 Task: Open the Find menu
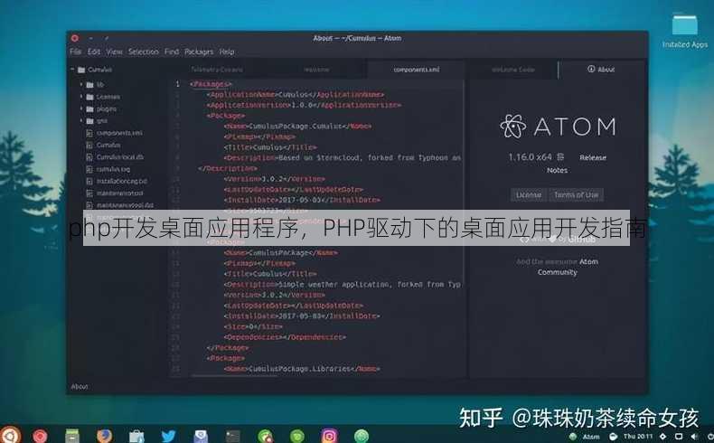tap(172, 52)
